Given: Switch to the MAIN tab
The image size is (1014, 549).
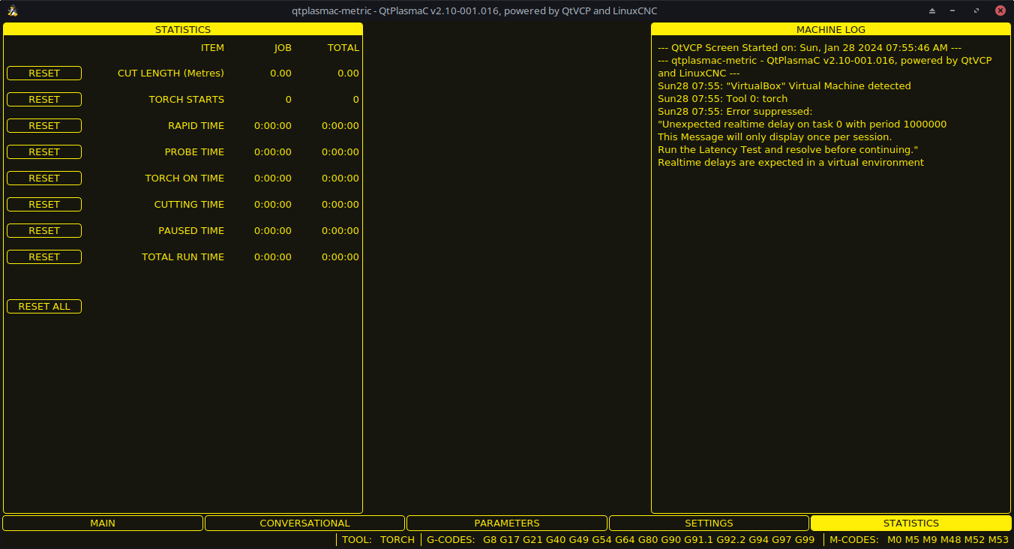Looking at the screenshot, I should [x=103, y=523].
